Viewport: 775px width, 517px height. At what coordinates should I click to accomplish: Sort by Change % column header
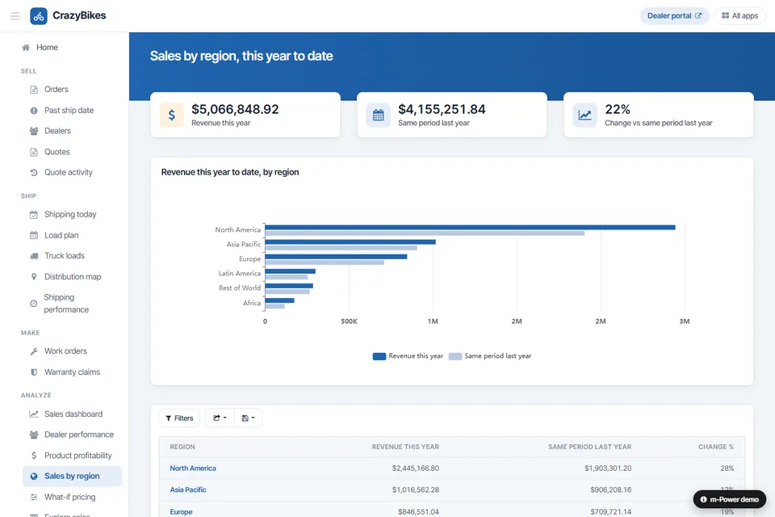(x=716, y=447)
